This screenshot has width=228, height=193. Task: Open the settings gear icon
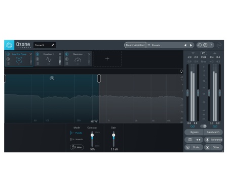pyautogui.click(x=205, y=45)
